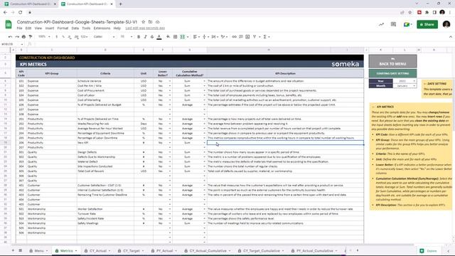Viewport: 455px width, 256px height.
Task: Open activity dashboard trend icon
Action: (x=381, y=24)
